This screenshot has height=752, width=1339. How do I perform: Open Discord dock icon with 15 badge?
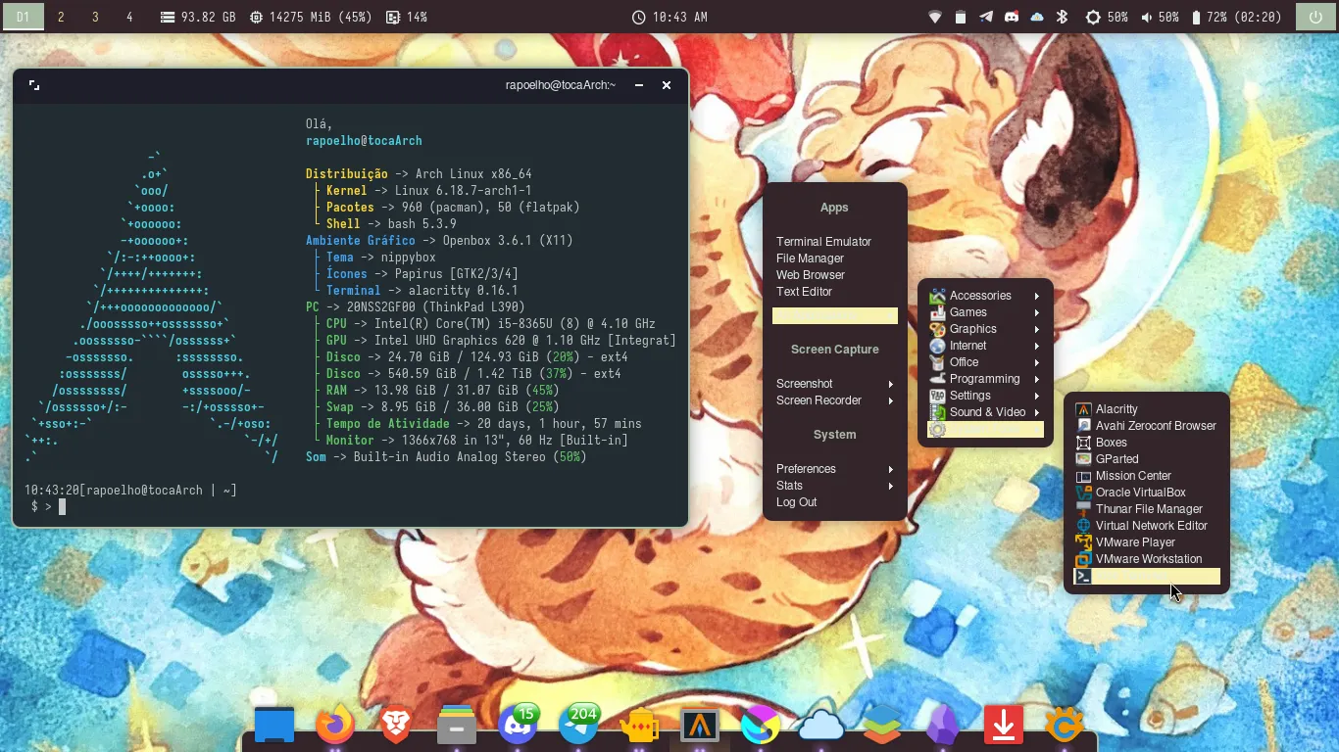point(519,726)
